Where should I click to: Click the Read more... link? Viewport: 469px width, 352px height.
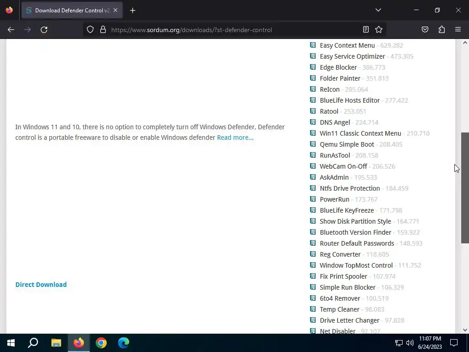pos(235,137)
